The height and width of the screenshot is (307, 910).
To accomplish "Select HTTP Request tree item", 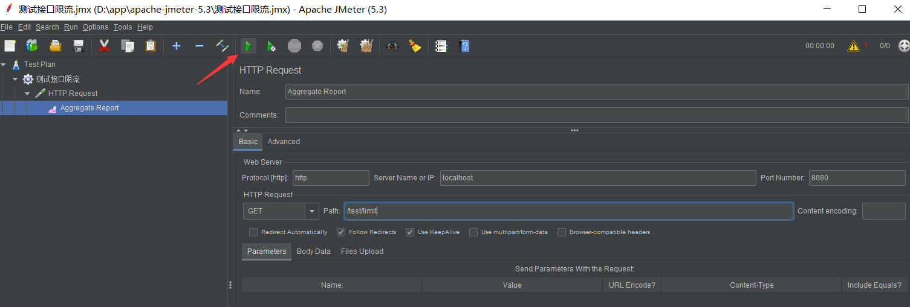I will pyautogui.click(x=73, y=93).
